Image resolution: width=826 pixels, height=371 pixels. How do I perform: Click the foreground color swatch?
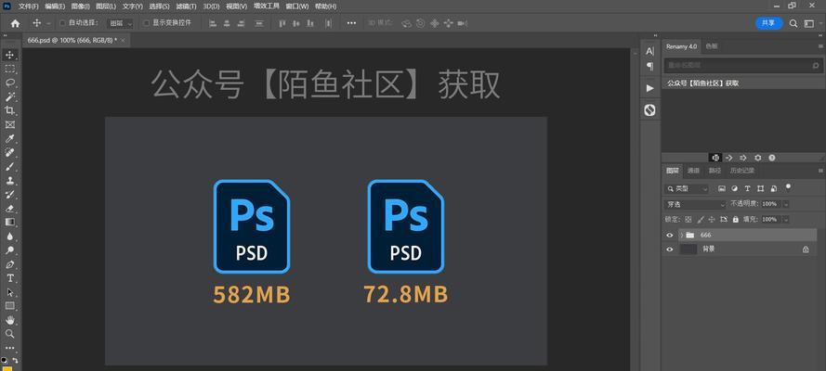tap(7, 368)
